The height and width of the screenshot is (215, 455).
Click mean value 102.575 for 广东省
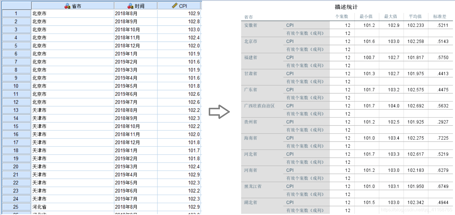point(416,90)
